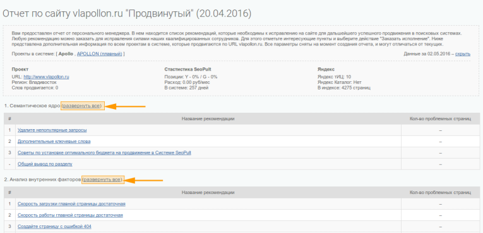Viewport: 483px width, 233px height.
Task: Click Кол-во проблемных страниц header in Анализ внутренних факторов table
Action: [440, 193]
